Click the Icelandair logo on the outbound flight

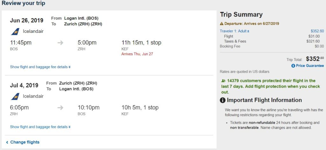(15, 32)
